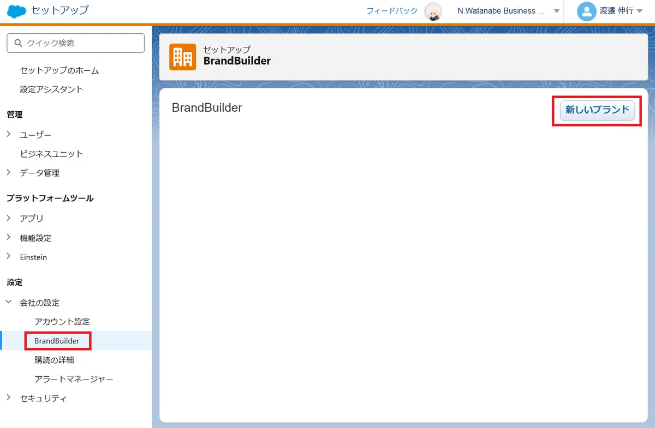Expand the Einstein tree node
This screenshot has width=655, height=428.
[9, 256]
